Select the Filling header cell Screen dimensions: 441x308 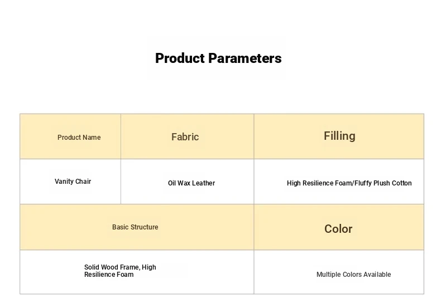(x=339, y=136)
